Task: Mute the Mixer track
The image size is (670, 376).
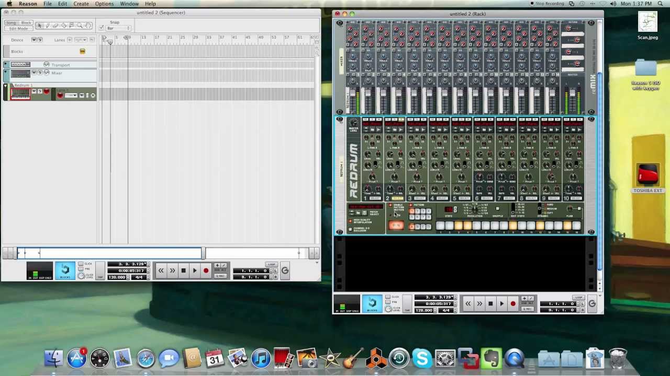Action: 33,73
